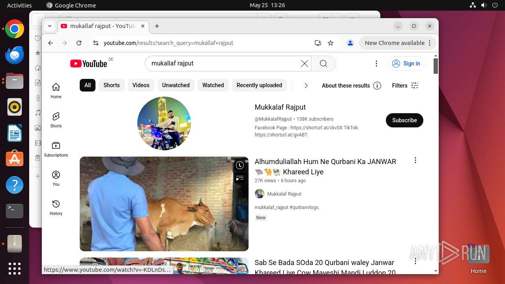Open Chrome profile avatar

pyautogui.click(x=350, y=43)
